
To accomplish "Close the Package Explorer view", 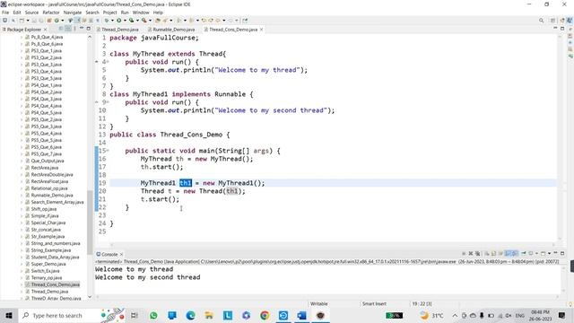I will (x=46, y=30).
